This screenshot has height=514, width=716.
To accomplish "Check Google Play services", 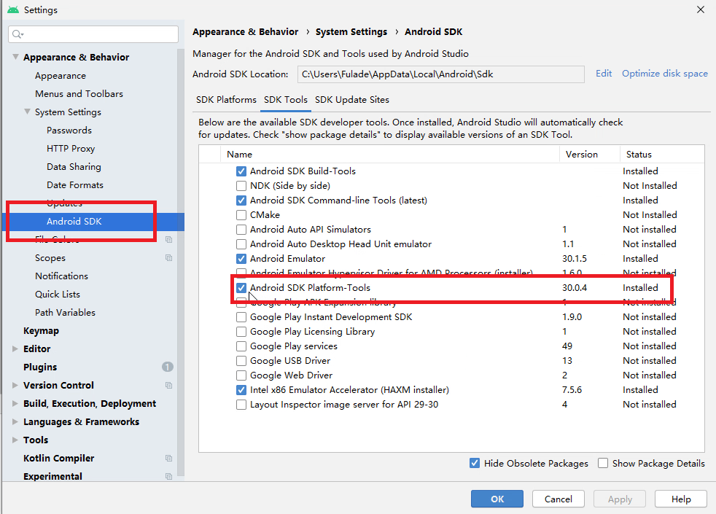I will [241, 346].
